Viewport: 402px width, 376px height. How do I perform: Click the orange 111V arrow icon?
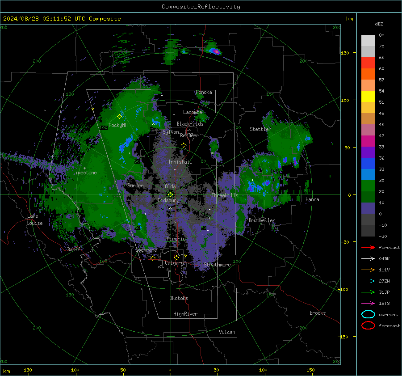[x=368, y=270]
